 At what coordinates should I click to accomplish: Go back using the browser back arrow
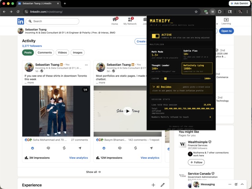(x=4, y=12)
